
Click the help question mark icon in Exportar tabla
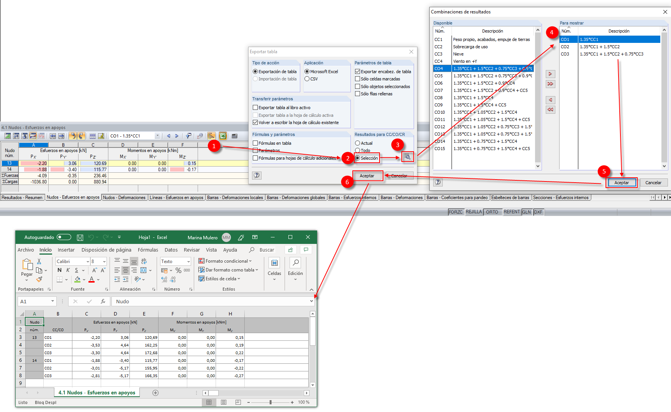pyautogui.click(x=257, y=175)
